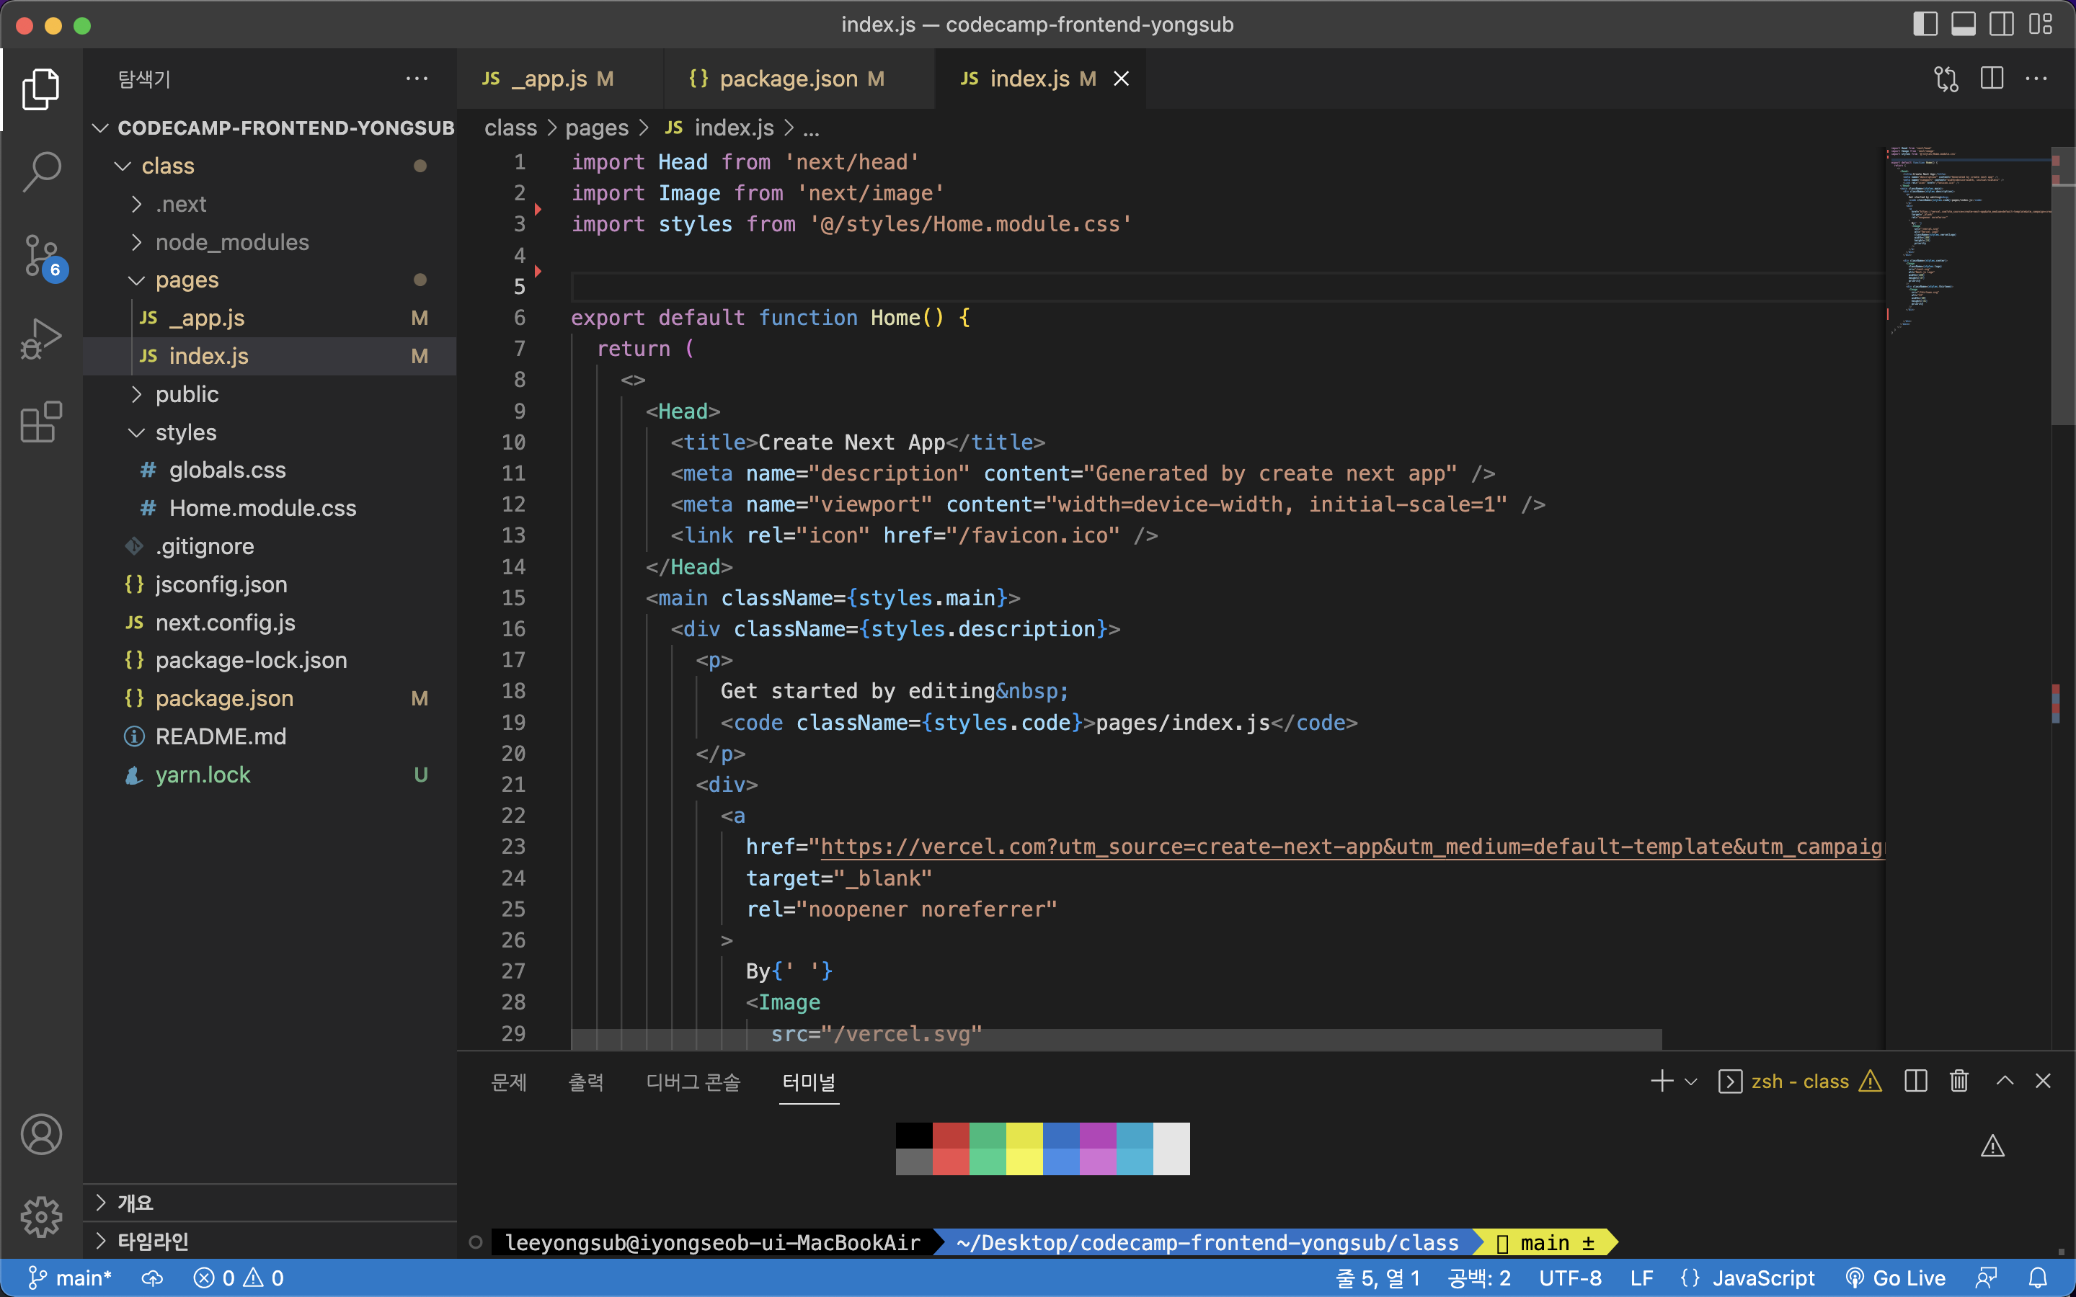Viewport: 2076px width, 1297px height.
Task: Change UTF-8 encoding in status bar
Action: tap(1570, 1278)
